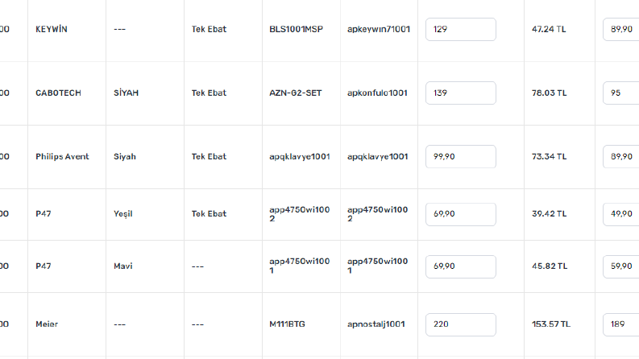
Task: Edit the 139 price field for CABOTECH
Action: coord(460,93)
